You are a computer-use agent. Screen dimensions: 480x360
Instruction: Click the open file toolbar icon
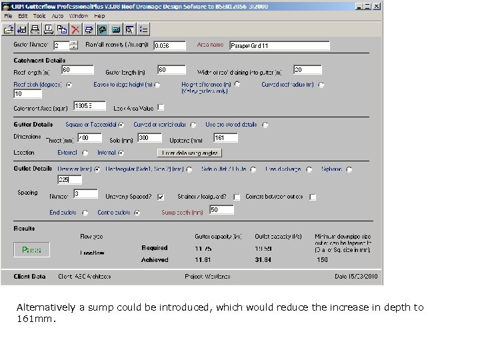click(x=9, y=29)
